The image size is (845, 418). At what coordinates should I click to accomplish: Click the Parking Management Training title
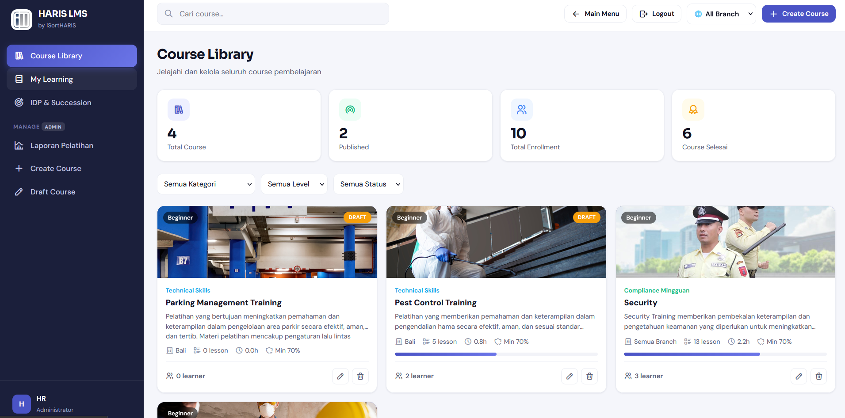click(x=224, y=303)
